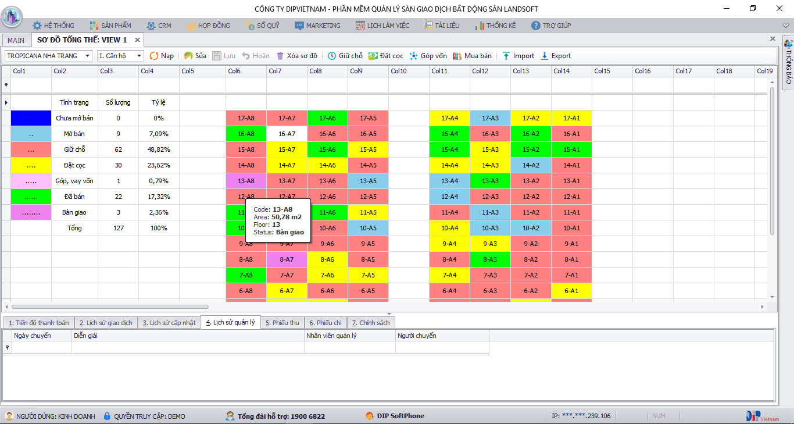
Task: Click the violet Bàn giao color swatch
Action: 31,212
